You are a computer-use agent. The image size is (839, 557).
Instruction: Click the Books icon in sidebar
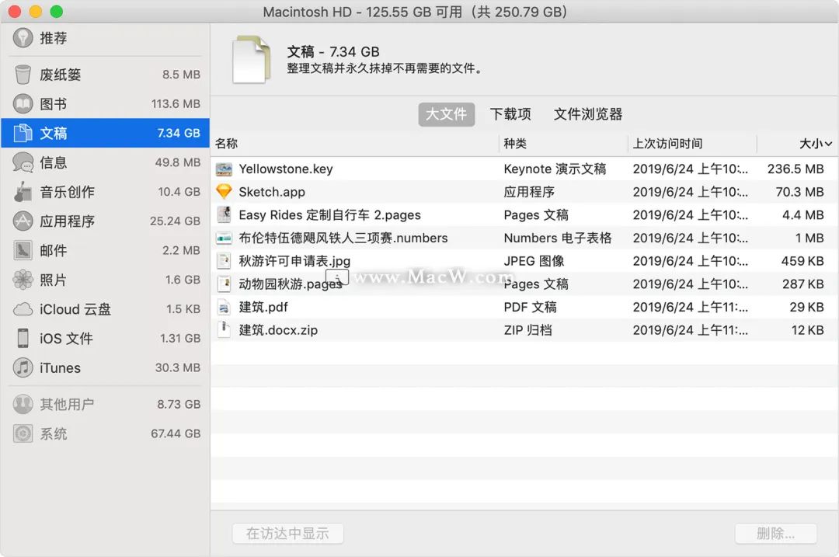click(23, 104)
